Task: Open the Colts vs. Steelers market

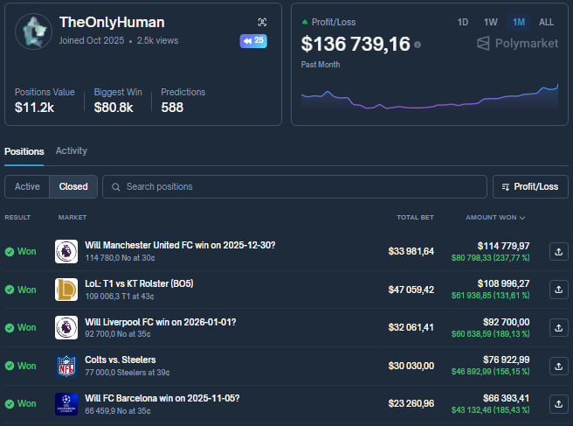Action: [x=121, y=360]
